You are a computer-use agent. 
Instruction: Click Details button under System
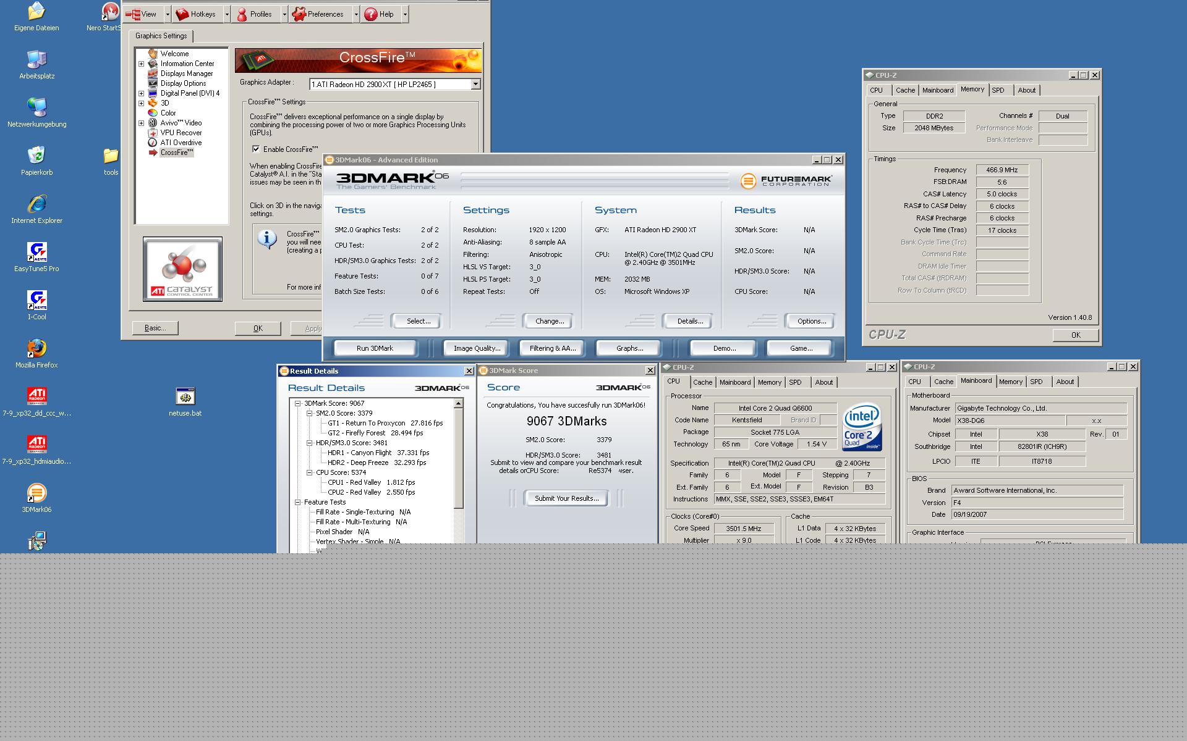689,321
